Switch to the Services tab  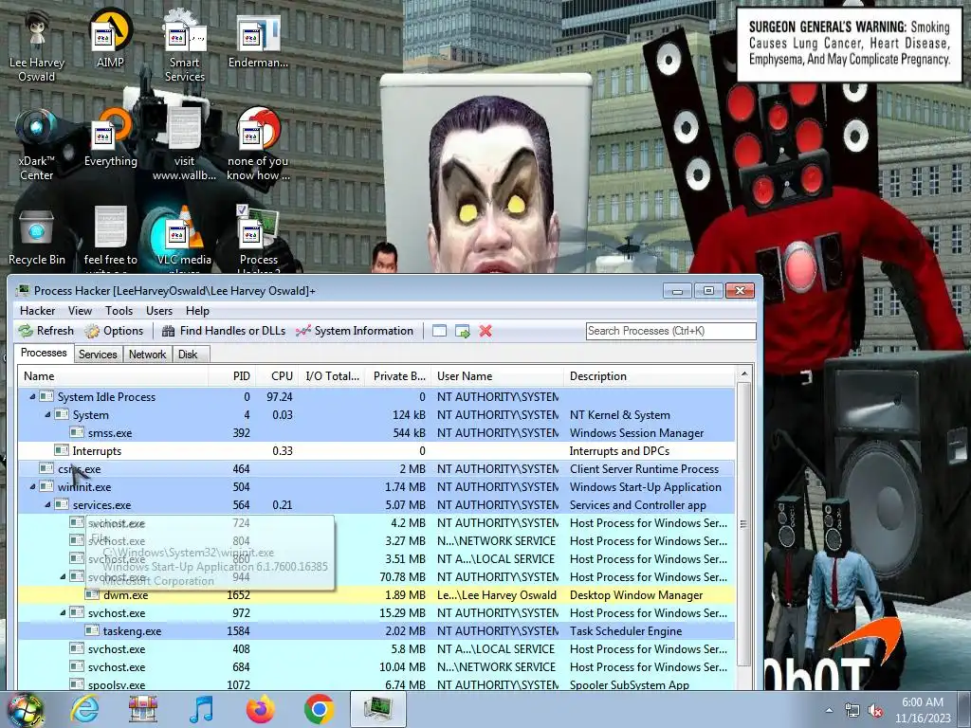98,355
